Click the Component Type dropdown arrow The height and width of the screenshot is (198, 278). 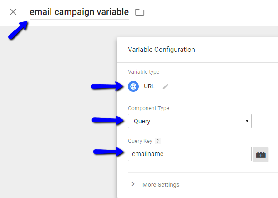coord(247,121)
